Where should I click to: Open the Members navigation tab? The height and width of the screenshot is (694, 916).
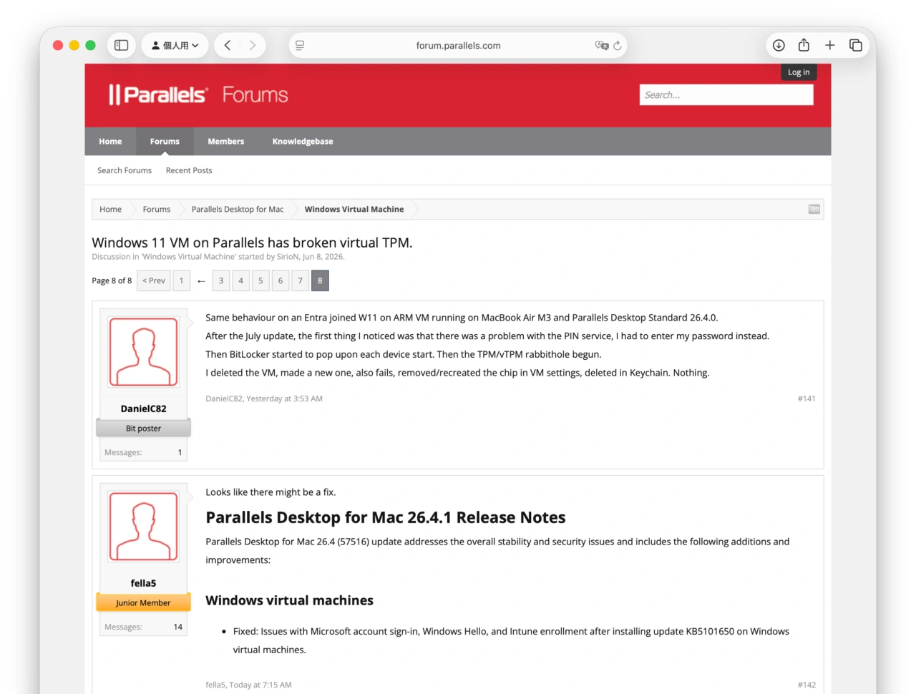226,142
